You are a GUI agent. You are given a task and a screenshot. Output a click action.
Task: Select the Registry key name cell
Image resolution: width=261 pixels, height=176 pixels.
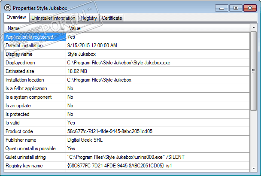pyautogui.click(x=35, y=166)
